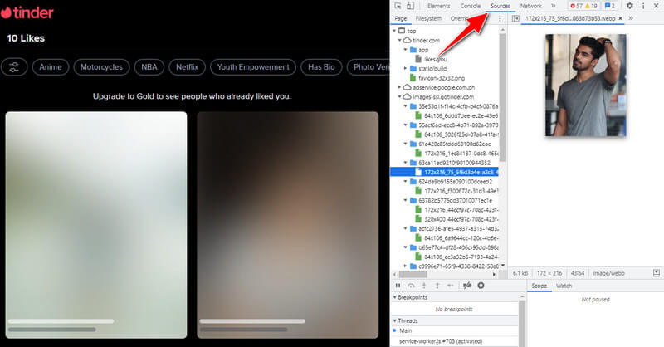664x347 pixels.
Task: Click the first blurred like card
Action: [x=96, y=224]
